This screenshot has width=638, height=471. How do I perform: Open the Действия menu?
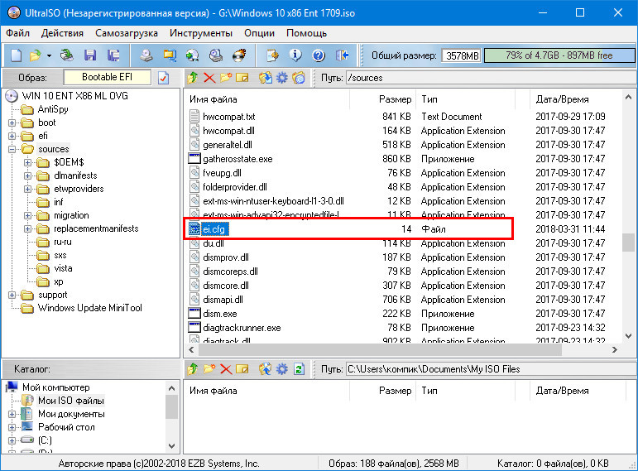pyautogui.click(x=62, y=33)
